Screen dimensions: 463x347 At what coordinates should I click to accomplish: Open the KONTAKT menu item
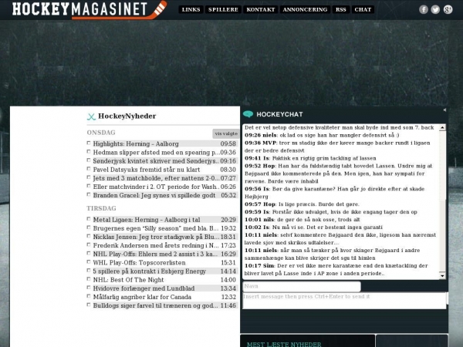point(261,9)
